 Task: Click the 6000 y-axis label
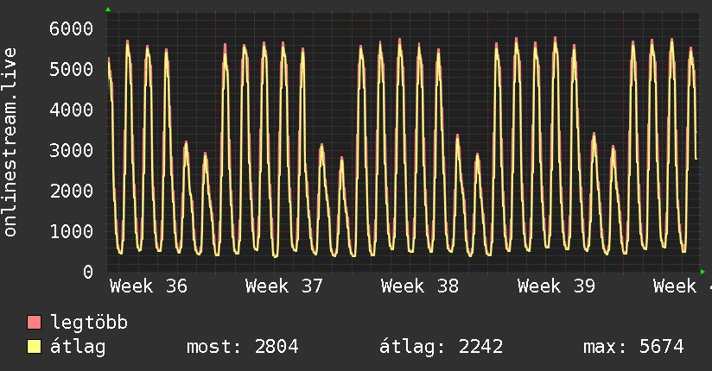point(72,29)
